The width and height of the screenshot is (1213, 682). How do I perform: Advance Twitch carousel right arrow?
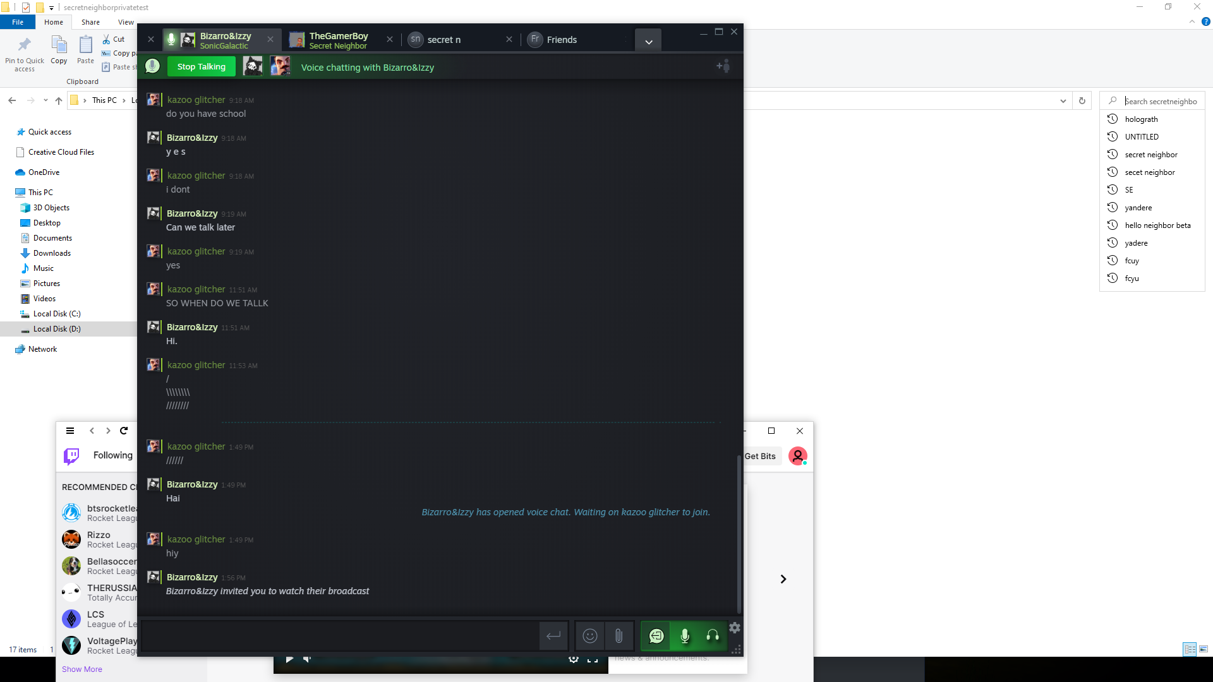point(783,579)
